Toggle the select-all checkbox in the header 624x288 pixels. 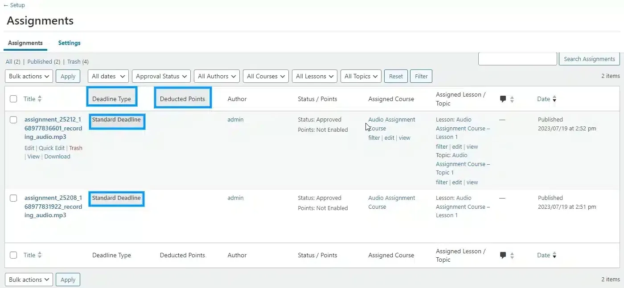coord(13,98)
